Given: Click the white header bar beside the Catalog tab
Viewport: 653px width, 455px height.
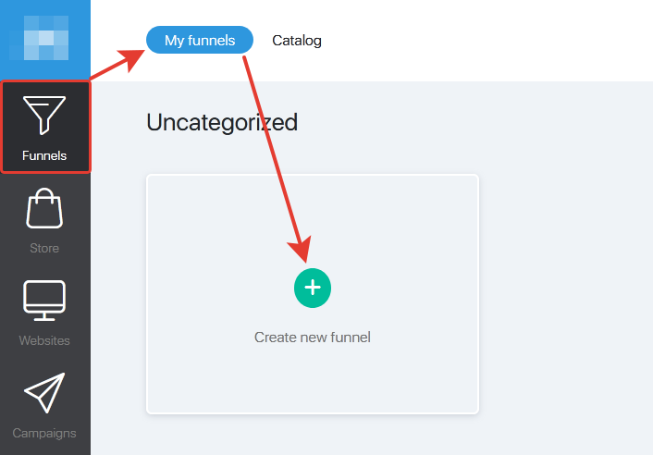Looking at the screenshot, I should pyautogui.click(x=479, y=41).
